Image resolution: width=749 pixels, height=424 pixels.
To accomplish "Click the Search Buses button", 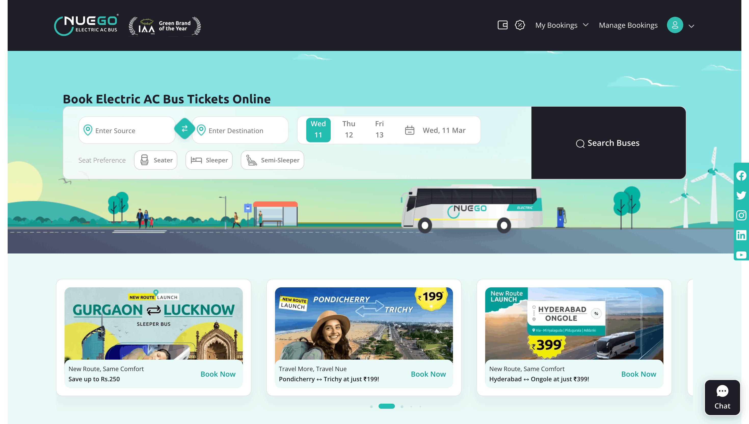I will (608, 143).
